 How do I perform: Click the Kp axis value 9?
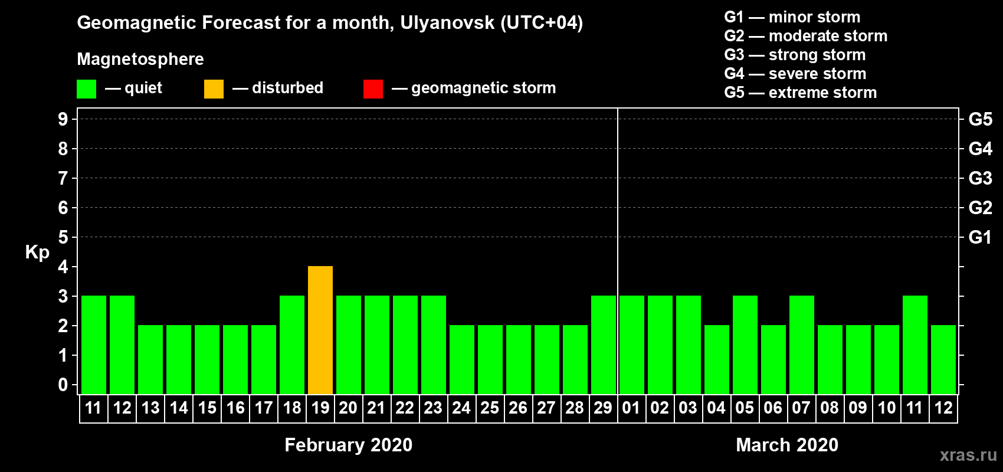(x=63, y=119)
